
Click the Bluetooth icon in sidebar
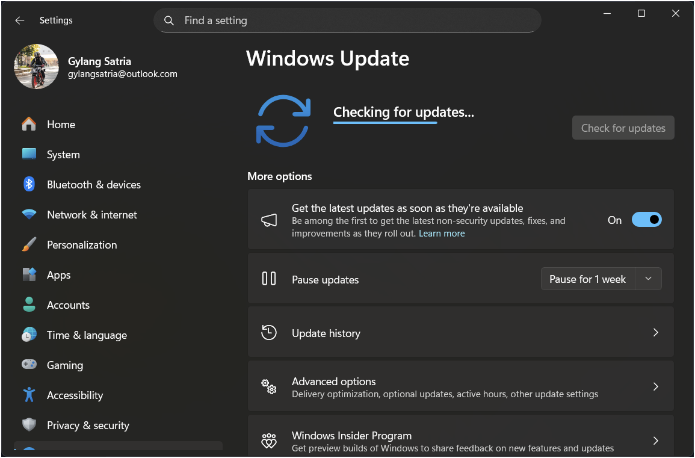pyautogui.click(x=29, y=184)
